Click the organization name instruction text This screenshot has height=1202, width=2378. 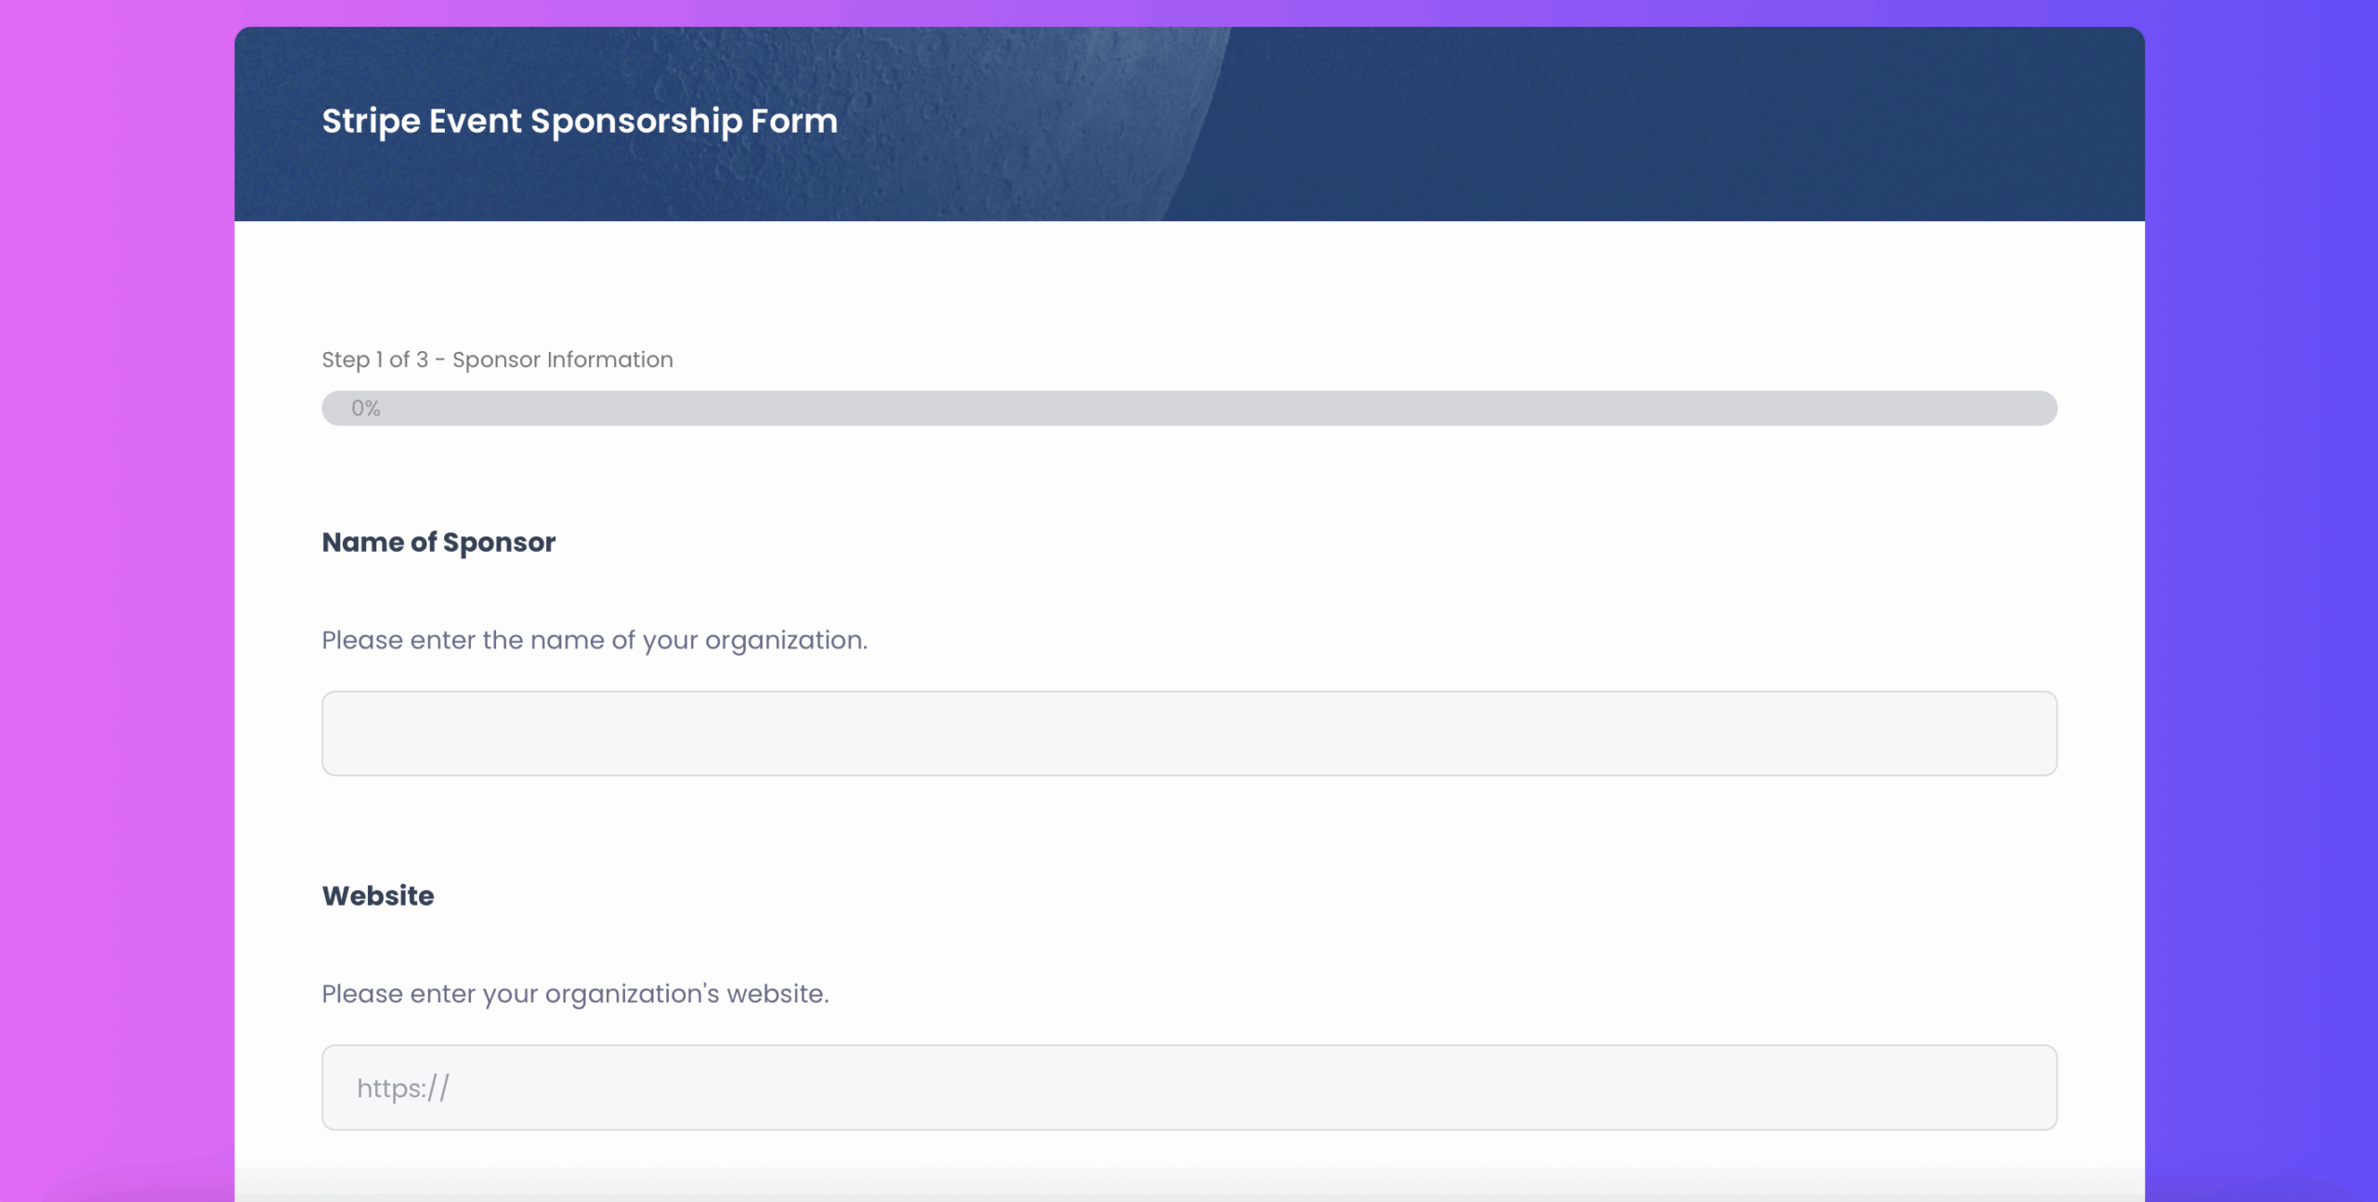(x=594, y=639)
